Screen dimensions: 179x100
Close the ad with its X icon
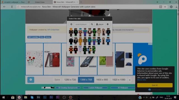(151, 44)
